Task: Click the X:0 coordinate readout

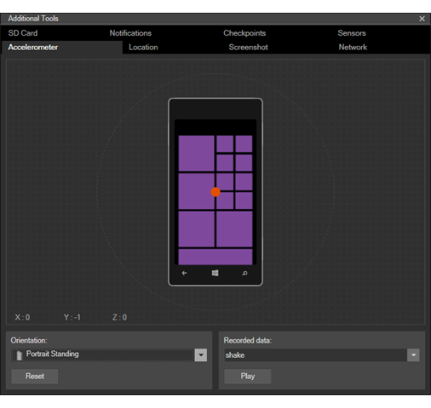Action: 22,317
